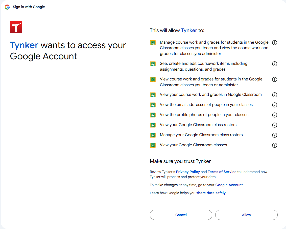
Task: Open info for Manage your class rosters
Action: [x=275, y=135]
